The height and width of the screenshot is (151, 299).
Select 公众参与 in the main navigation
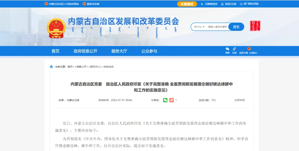(149, 51)
